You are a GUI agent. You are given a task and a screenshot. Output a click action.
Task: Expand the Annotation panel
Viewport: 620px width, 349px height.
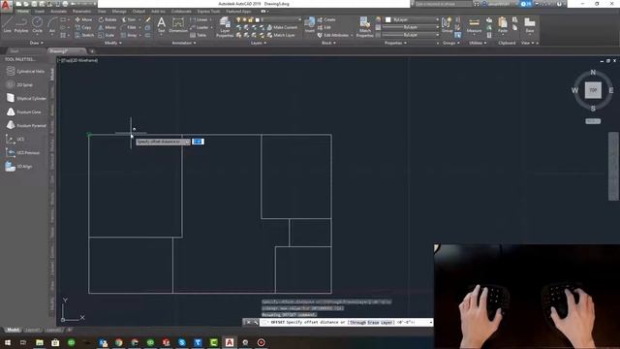click(184, 43)
